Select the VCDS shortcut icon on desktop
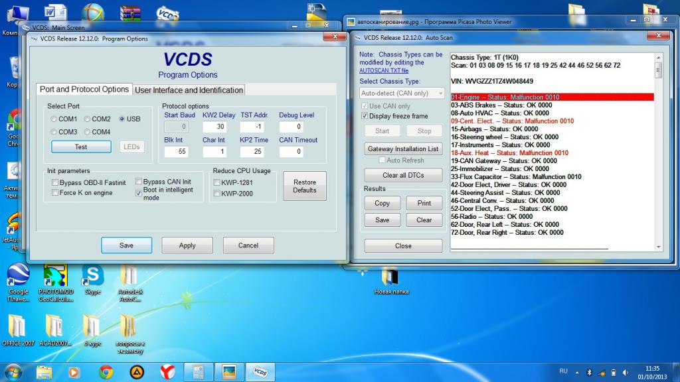Viewport: 680px width, 382px height. tap(167, 13)
